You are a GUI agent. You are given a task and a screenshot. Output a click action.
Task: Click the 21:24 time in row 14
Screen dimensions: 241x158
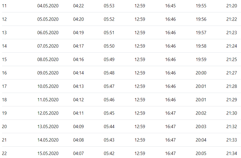pyautogui.click(x=231, y=46)
